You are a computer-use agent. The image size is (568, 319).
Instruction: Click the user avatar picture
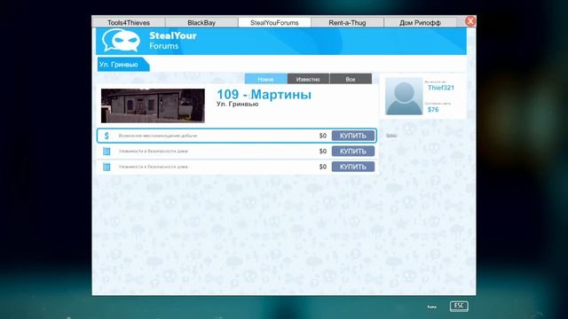(404, 97)
